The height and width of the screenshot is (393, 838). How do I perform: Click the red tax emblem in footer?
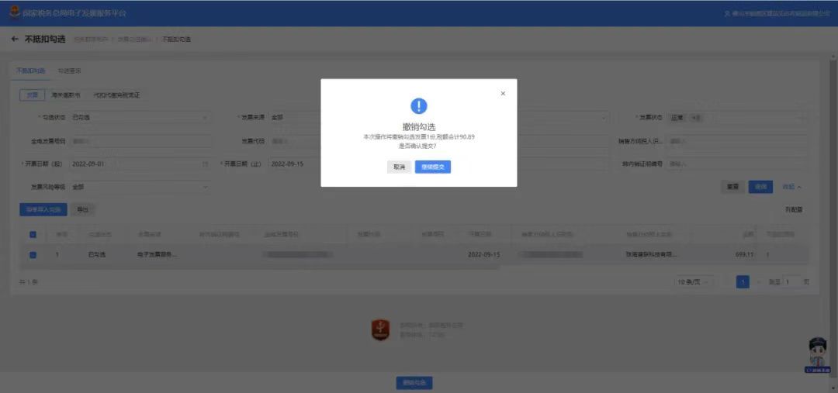pos(380,329)
